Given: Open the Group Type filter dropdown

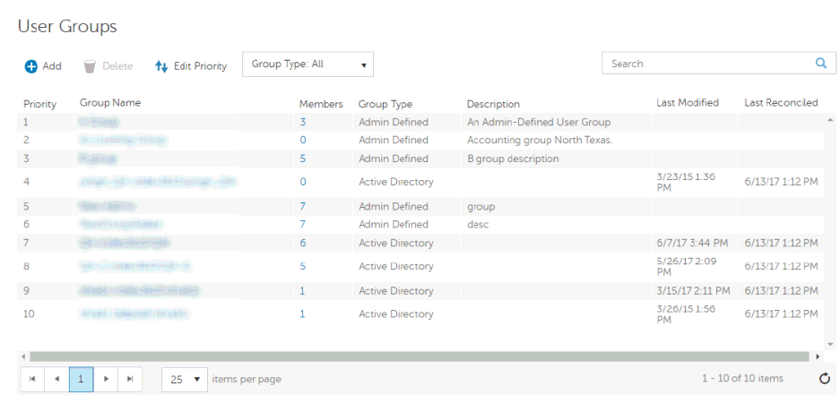Looking at the screenshot, I should coord(307,64).
